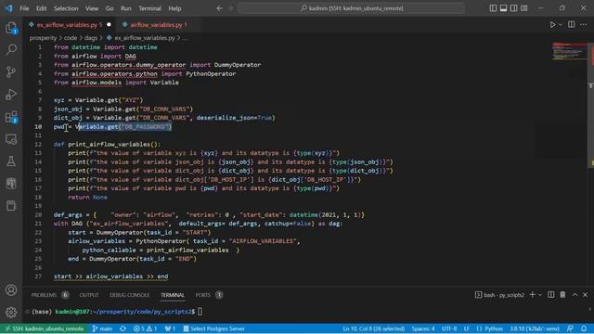The width and height of the screenshot is (594, 334).
Task: Select the bash - py_scripts2 terminal
Action: point(499,295)
